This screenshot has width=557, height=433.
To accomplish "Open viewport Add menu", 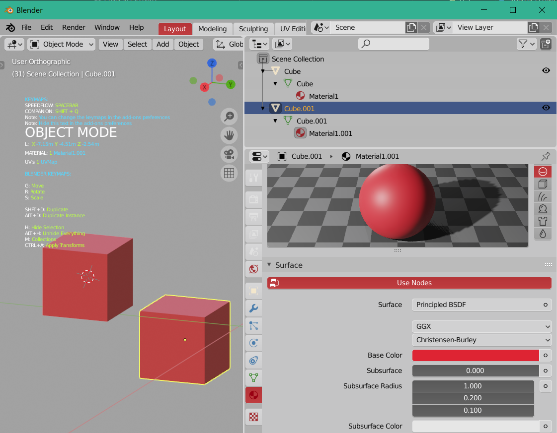I will (162, 44).
